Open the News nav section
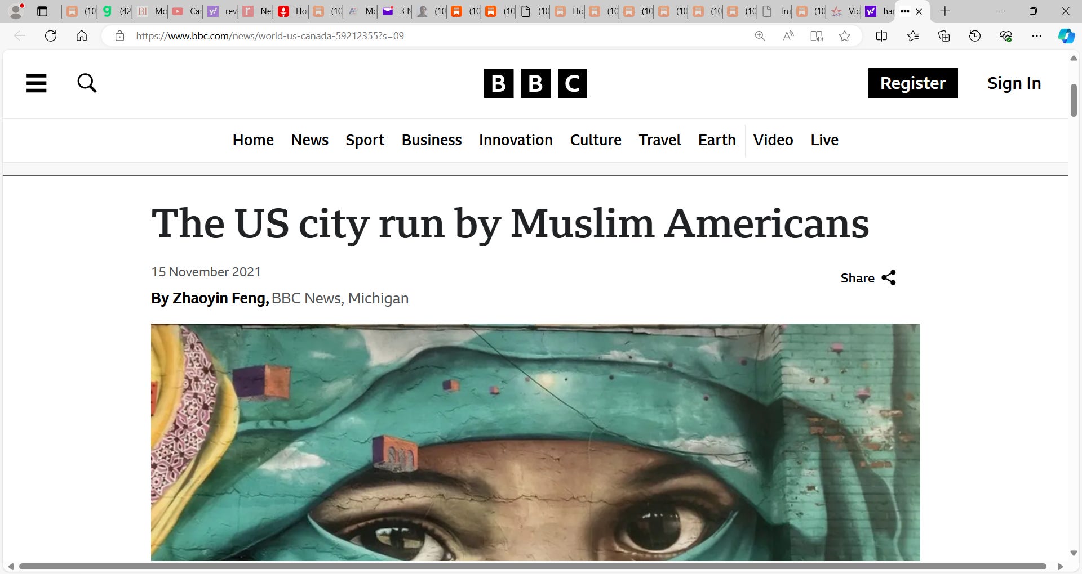The image size is (1082, 574). point(310,140)
